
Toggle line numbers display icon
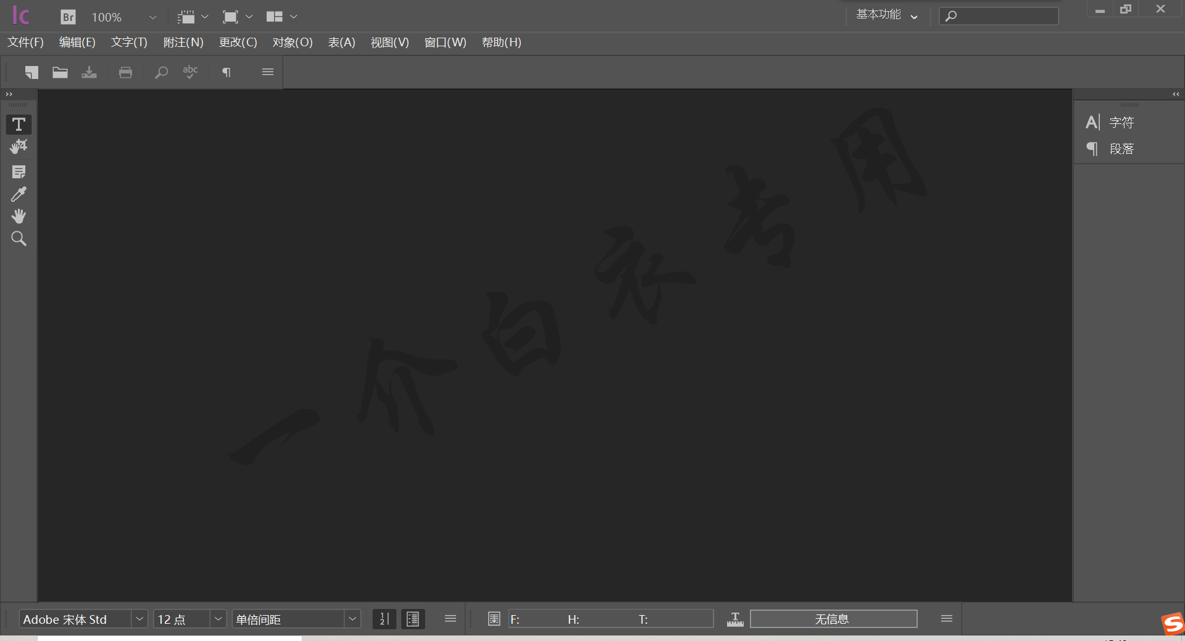pyautogui.click(x=384, y=619)
